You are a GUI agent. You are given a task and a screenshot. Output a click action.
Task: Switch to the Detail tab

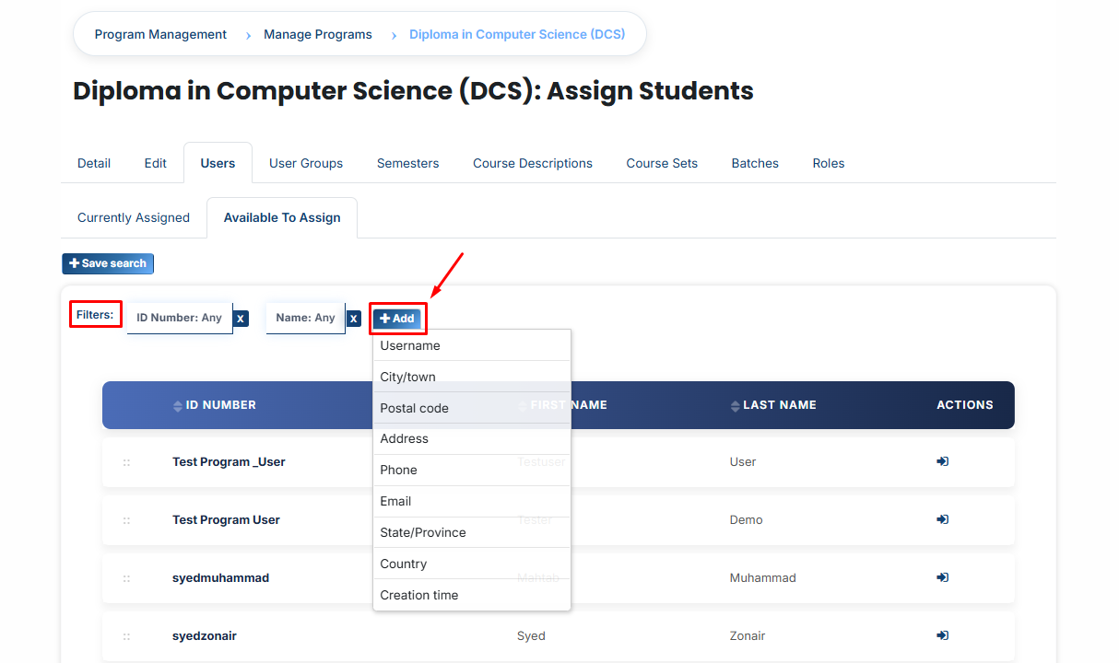pos(94,163)
